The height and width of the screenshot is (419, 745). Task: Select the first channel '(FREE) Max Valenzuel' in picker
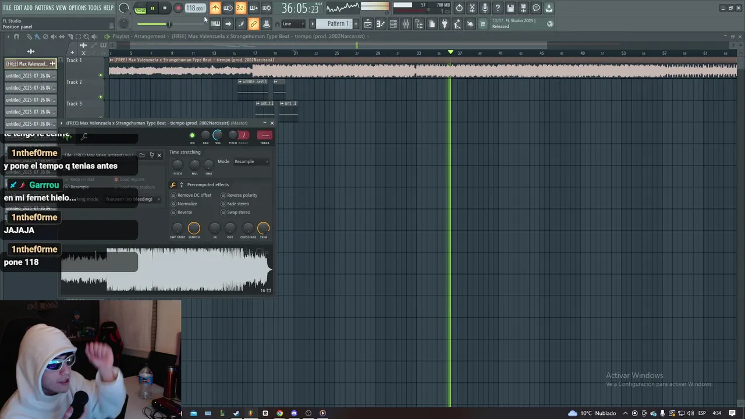tap(30, 63)
